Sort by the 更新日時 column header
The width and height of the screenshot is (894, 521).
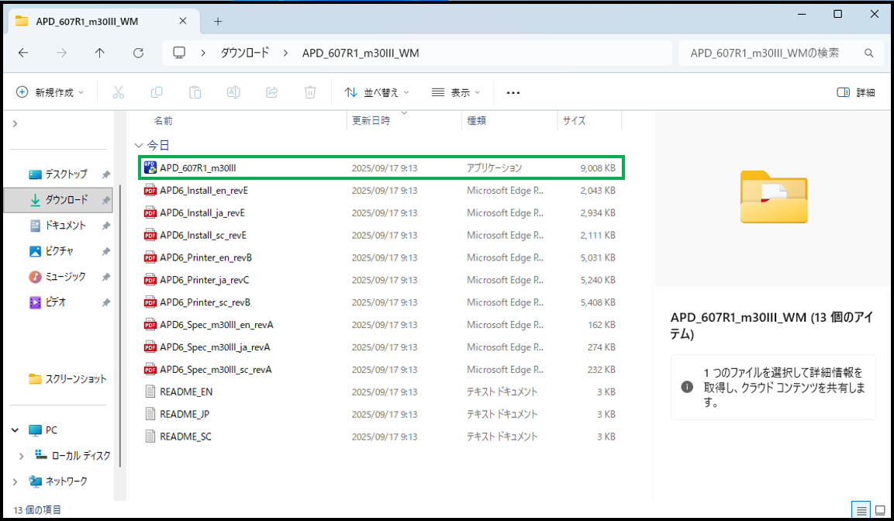pyautogui.click(x=371, y=121)
